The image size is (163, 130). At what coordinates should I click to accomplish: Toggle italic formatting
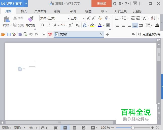point(49,25)
